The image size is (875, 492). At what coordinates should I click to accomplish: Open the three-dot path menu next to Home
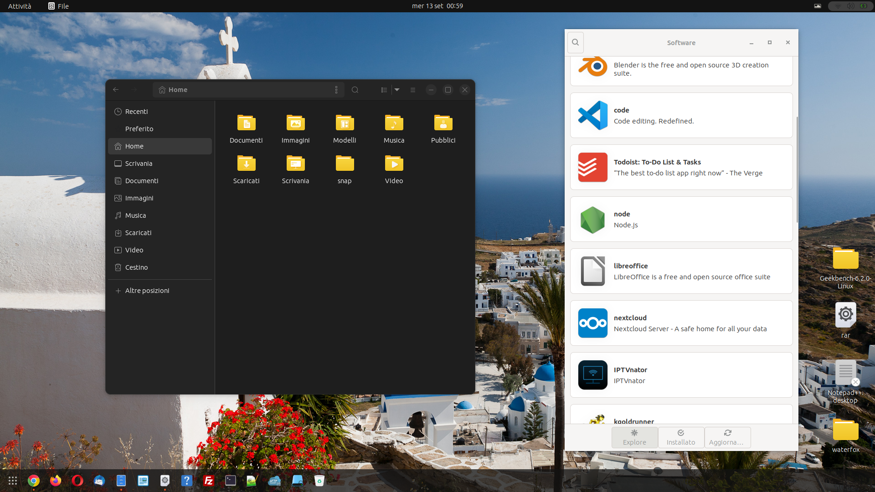click(336, 90)
